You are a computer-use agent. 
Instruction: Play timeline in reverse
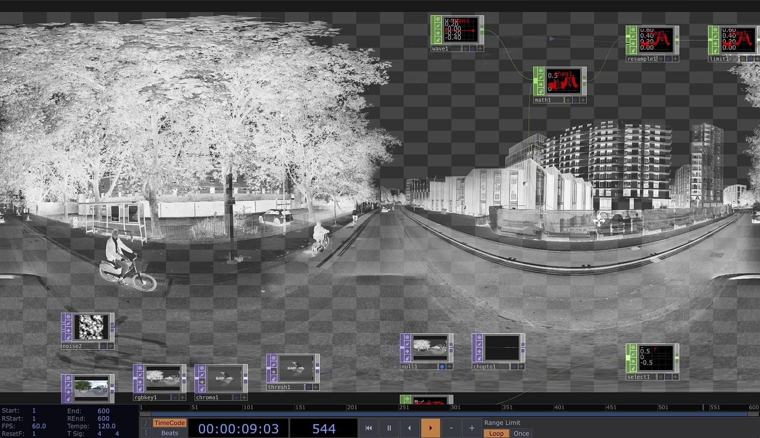click(x=410, y=428)
